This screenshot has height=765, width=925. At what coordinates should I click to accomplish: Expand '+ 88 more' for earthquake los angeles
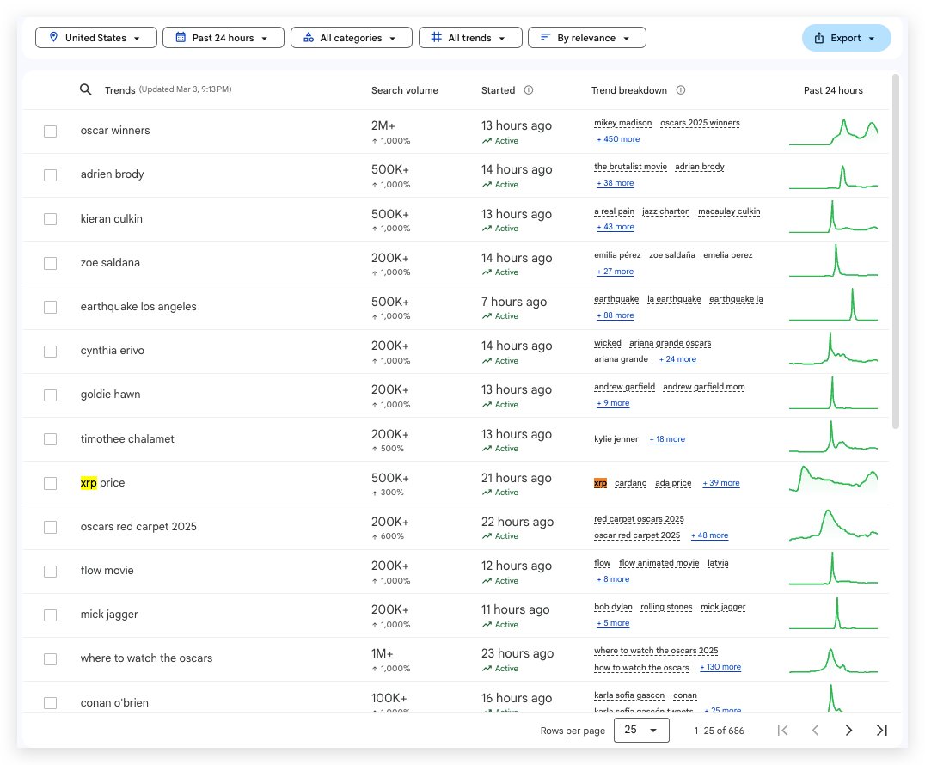click(616, 315)
